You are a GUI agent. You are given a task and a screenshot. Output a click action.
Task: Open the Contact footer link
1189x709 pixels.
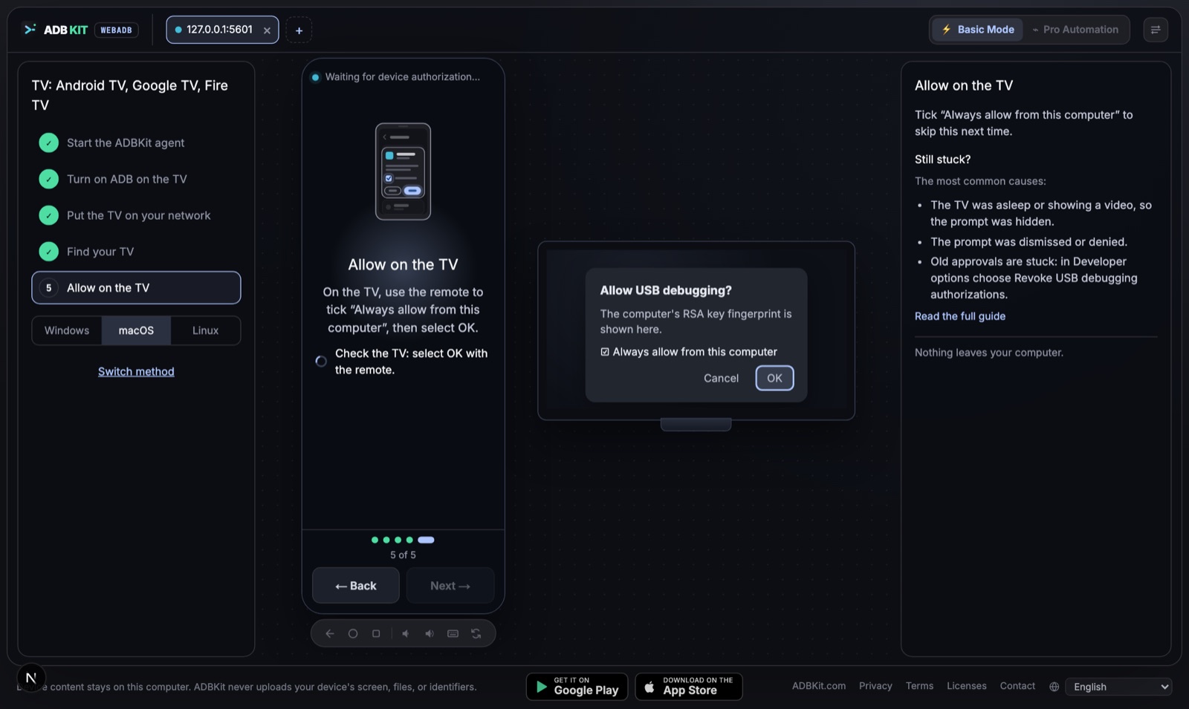click(1017, 686)
